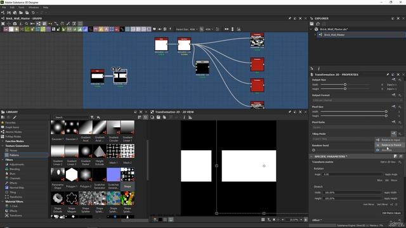Open the Pixel Ratio dropdown
The image size is (406, 228).
coord(357,127)
